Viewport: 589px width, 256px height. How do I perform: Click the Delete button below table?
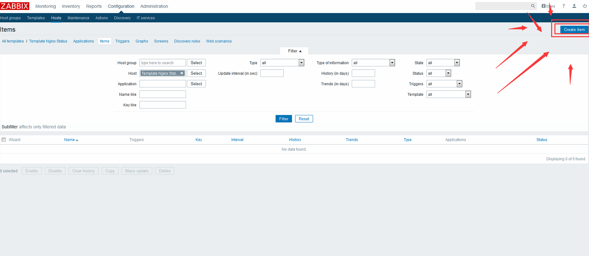pos(165,171)
